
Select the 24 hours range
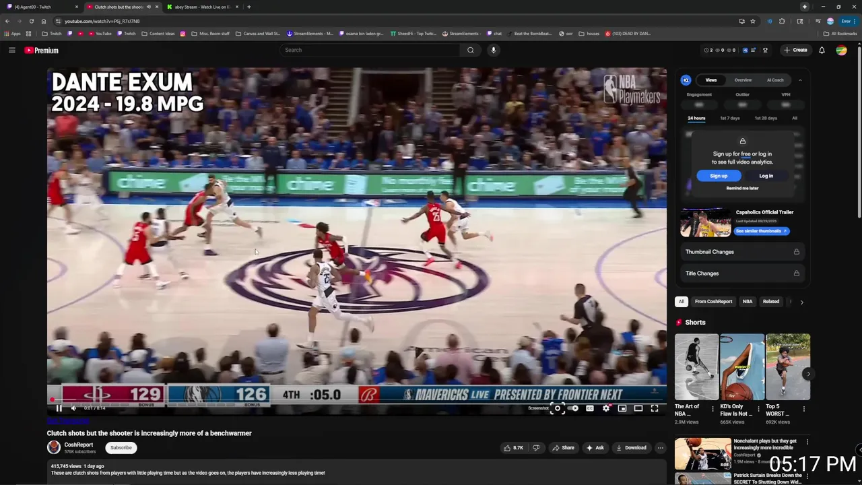[x=696, y=119]
